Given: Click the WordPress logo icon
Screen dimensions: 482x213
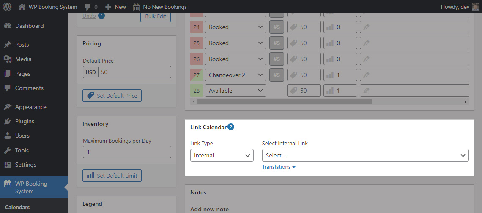Looking at the screenshot, I should click(x=7, y=7).
